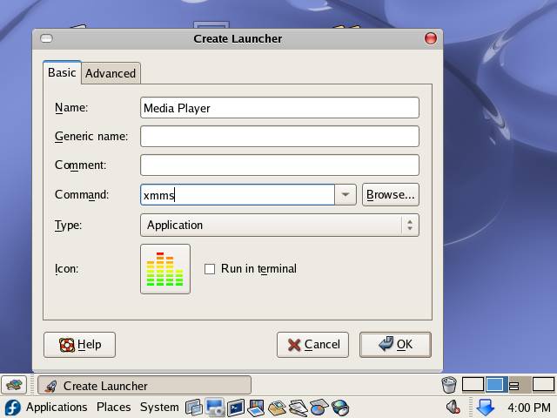557x418 pixels.
Task: Click the Generic name text field
Action: point(279,136)
